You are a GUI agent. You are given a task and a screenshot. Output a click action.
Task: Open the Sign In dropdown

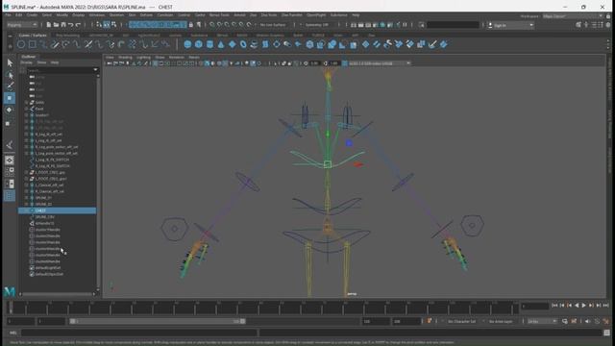coord(511,25)
